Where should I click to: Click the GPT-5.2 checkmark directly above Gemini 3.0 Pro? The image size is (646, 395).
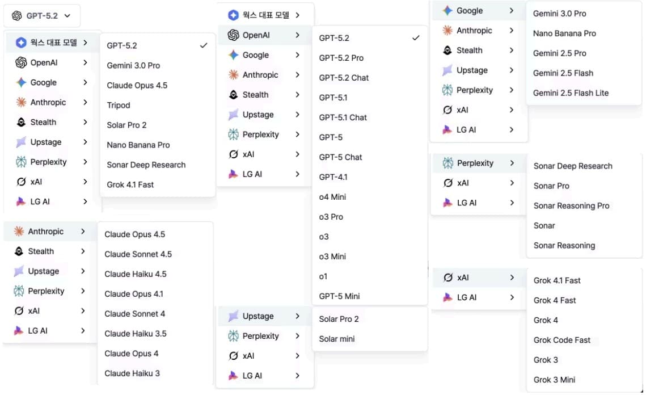tap(204, 45)
